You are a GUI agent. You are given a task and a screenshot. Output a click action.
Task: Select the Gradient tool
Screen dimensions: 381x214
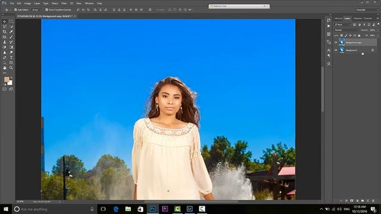point(11,48)
